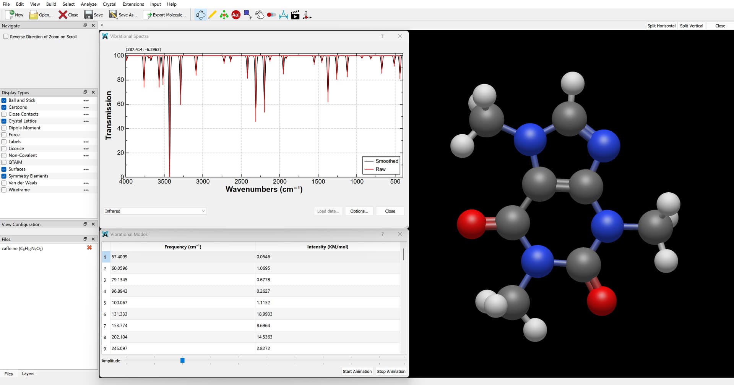Open Ball and Stick settings ellipsis
The height and width of the screenshot is (385, 734).
coord(86,101)
